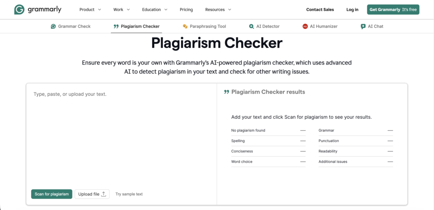
Task: Click Try sample text link
Action: pyautogui.click(x=129, y=194)
